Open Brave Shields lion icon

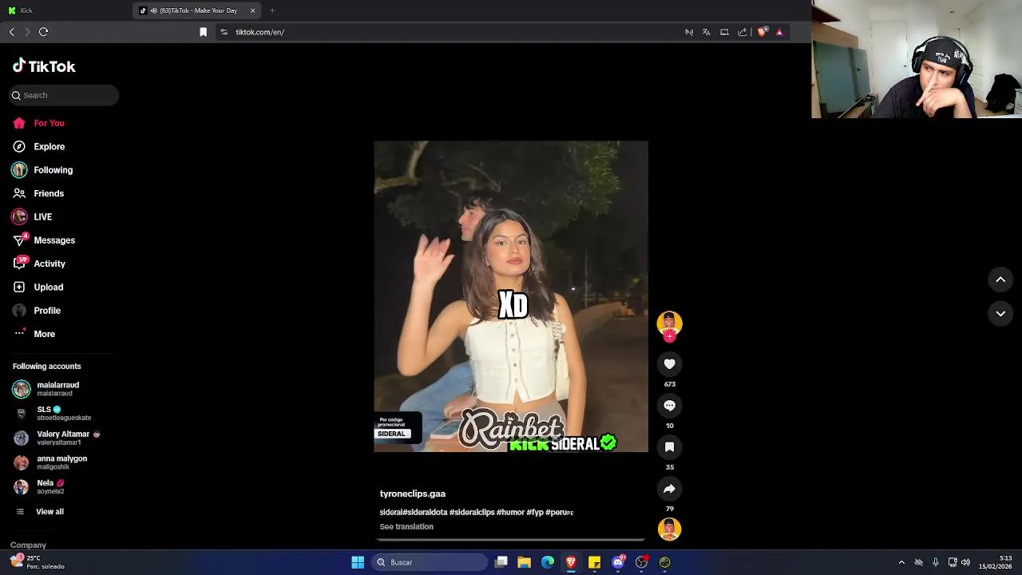pyautogui.click(x=762, y=32)
